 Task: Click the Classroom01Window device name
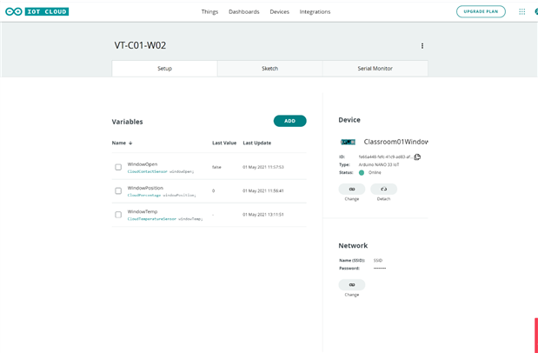click(396, 142)
